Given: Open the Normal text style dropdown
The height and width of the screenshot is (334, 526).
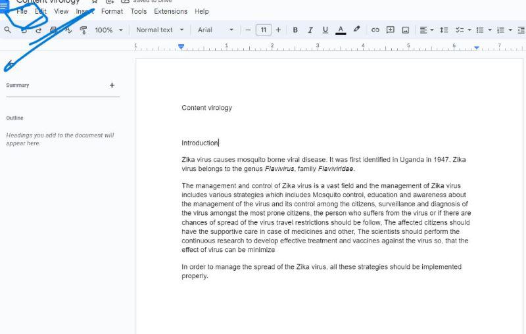Looking at the screenshot, I should [x=160, y=30].
